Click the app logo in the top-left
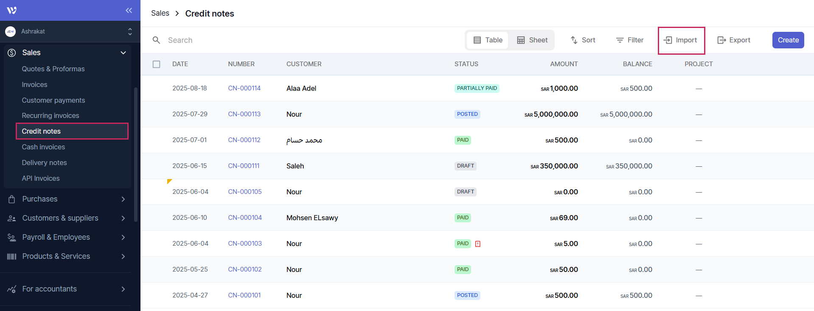 point(12,10)
